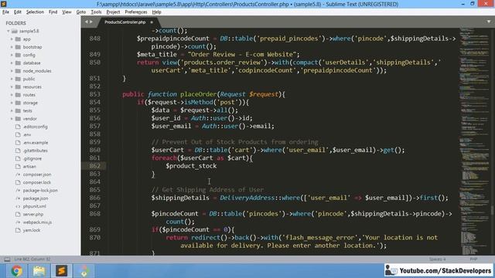Change syntax via PHP status label
495x278 pixels.
473,259
